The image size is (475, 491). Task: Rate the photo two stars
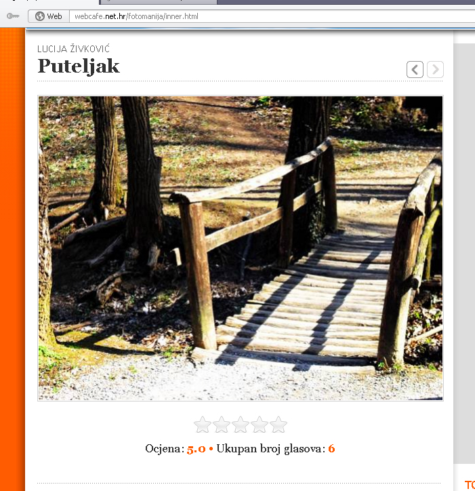[x=222, y=425]
